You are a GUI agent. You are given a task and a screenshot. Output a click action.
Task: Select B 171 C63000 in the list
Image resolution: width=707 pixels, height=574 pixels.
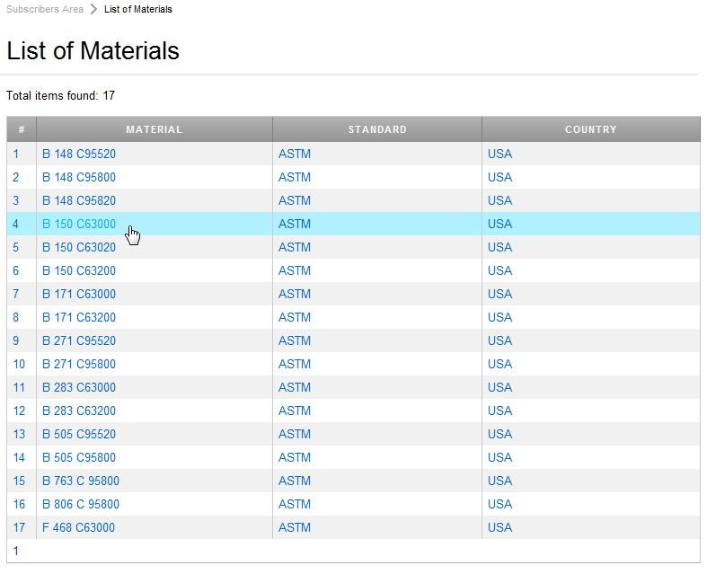point(79,294)
